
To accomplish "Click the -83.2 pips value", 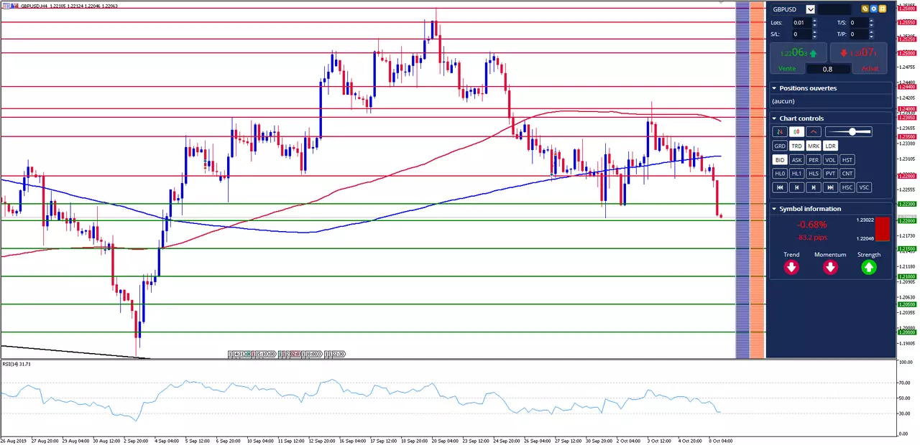I will pos(811,237).
